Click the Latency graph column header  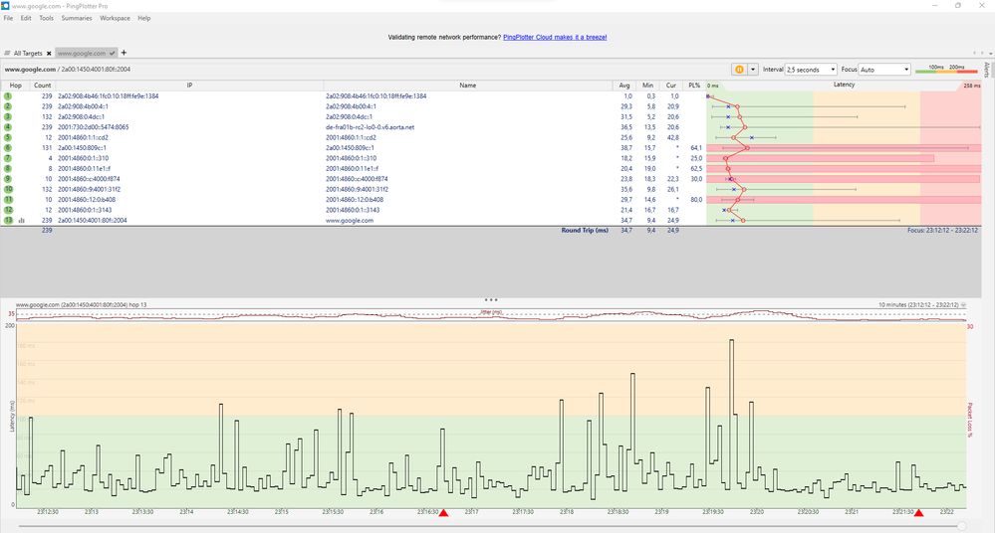pyautogui.click(x=844, y=85)
